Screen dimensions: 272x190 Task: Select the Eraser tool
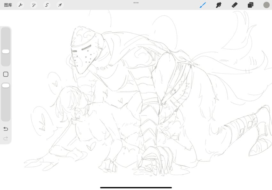pyautogui.click(x=235, y=5)
